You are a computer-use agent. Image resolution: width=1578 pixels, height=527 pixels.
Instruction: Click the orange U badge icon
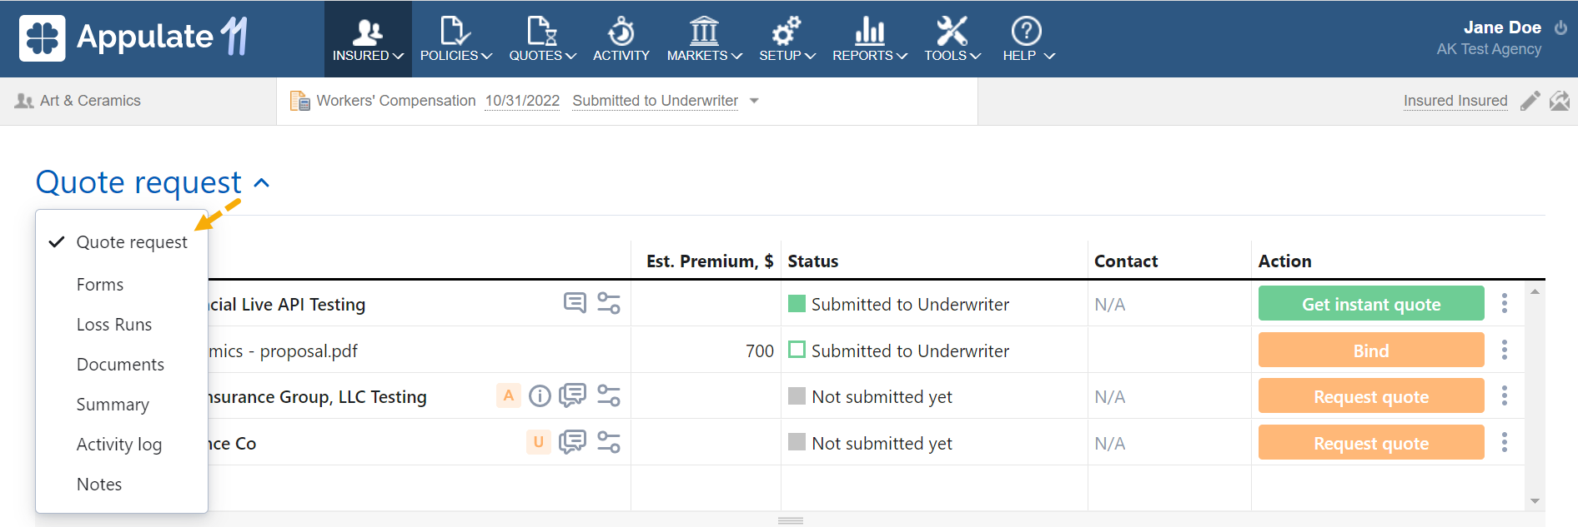point(539,441)
